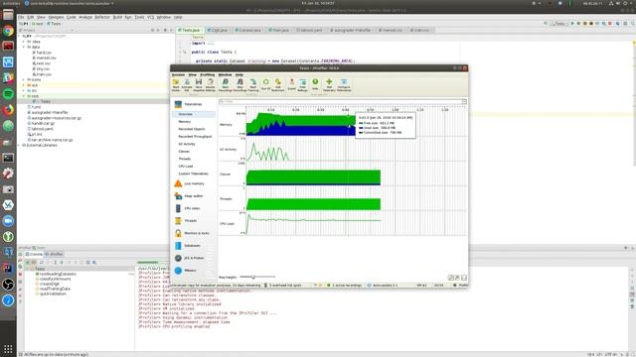Switch to Digit.java editor tab

pyautogui.click(x=219, y=30)
